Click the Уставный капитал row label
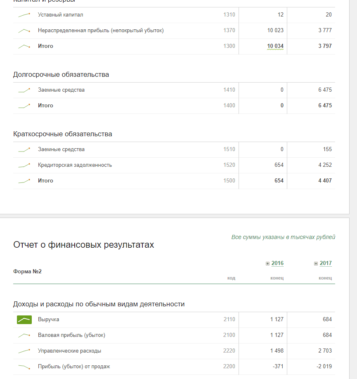 pyautogui.click(x=60, y=15)
